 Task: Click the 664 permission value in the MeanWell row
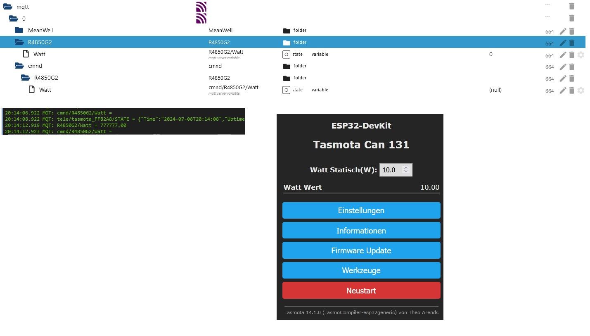coord(549,32)
